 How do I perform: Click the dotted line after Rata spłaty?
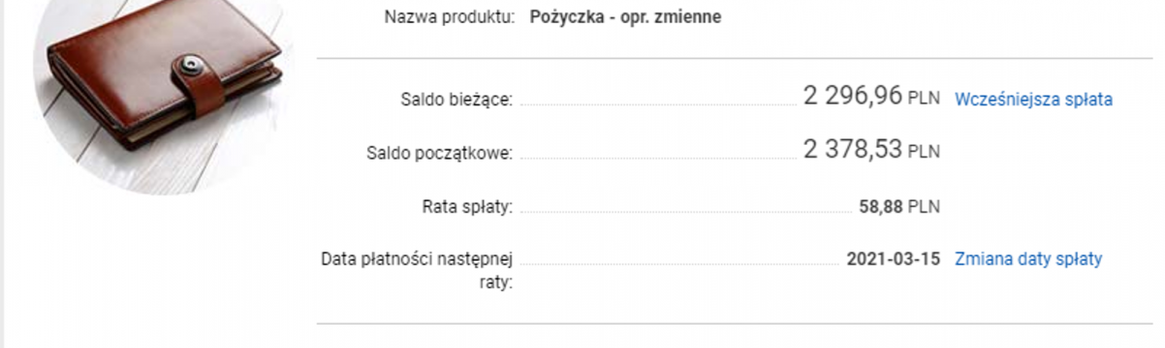coord(686,212)
